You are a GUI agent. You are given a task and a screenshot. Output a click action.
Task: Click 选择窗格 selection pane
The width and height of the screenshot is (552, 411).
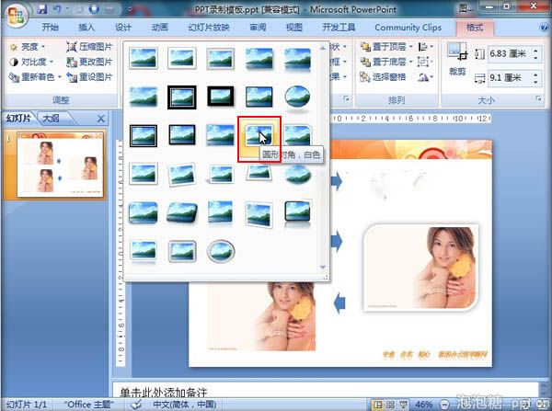(383, 76)
